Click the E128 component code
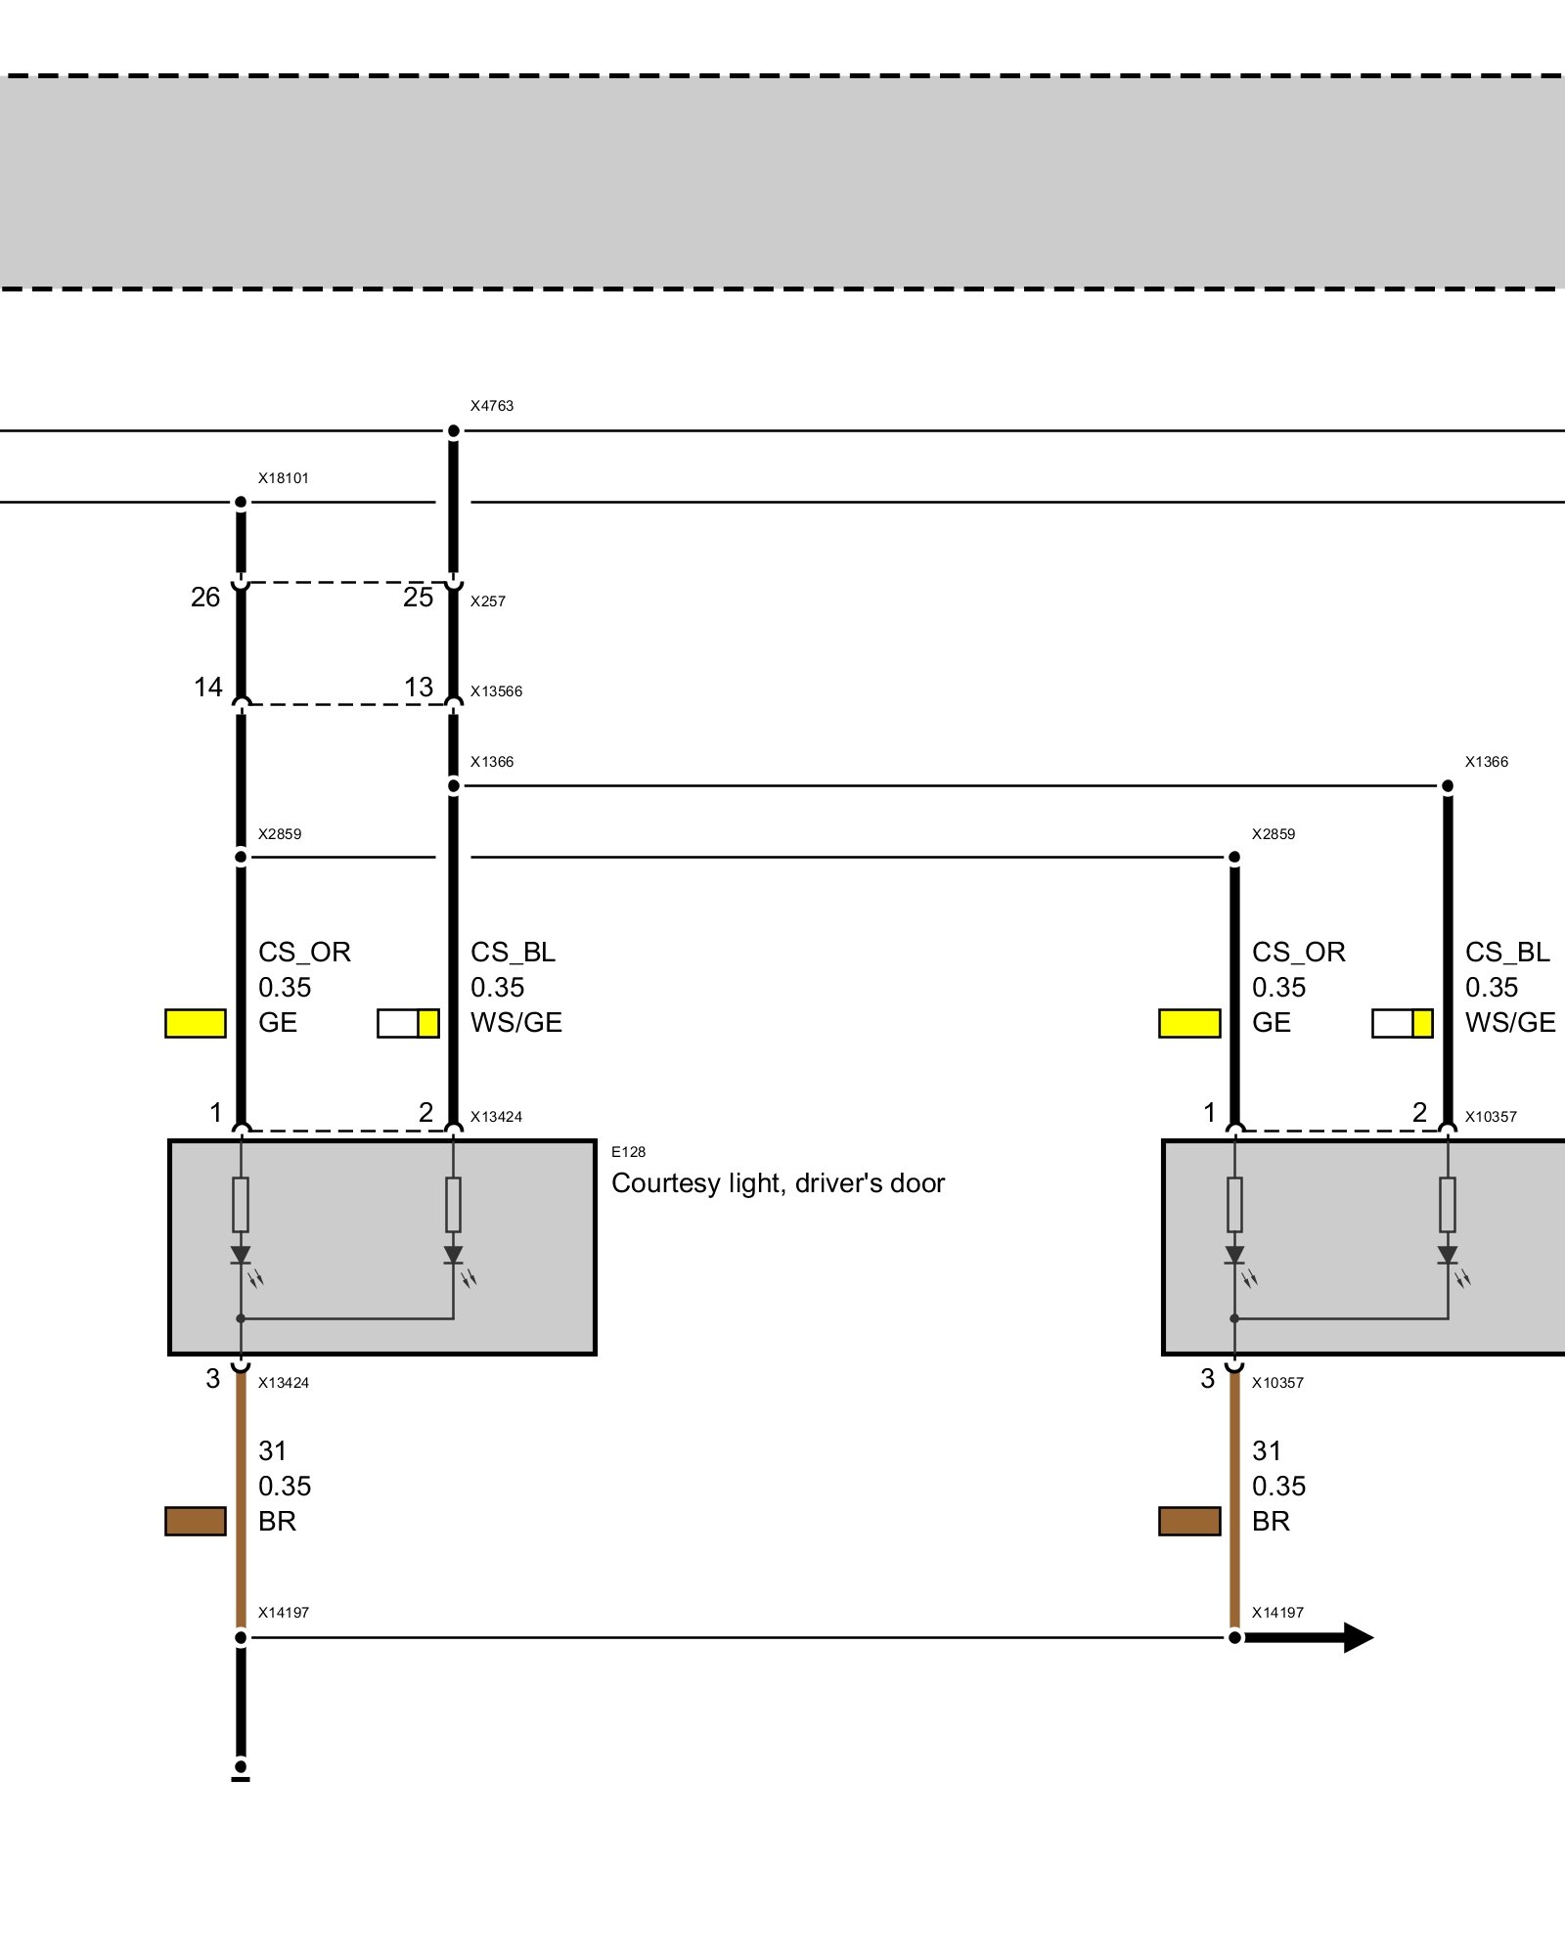 pos(628,1152)
